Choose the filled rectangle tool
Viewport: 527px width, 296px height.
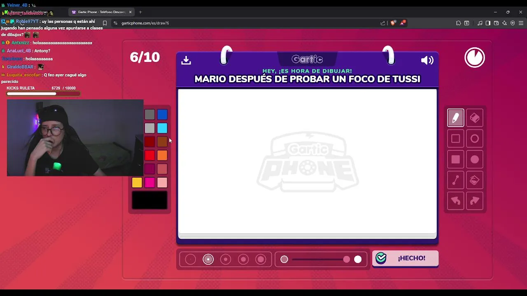(x=455, y=159)
